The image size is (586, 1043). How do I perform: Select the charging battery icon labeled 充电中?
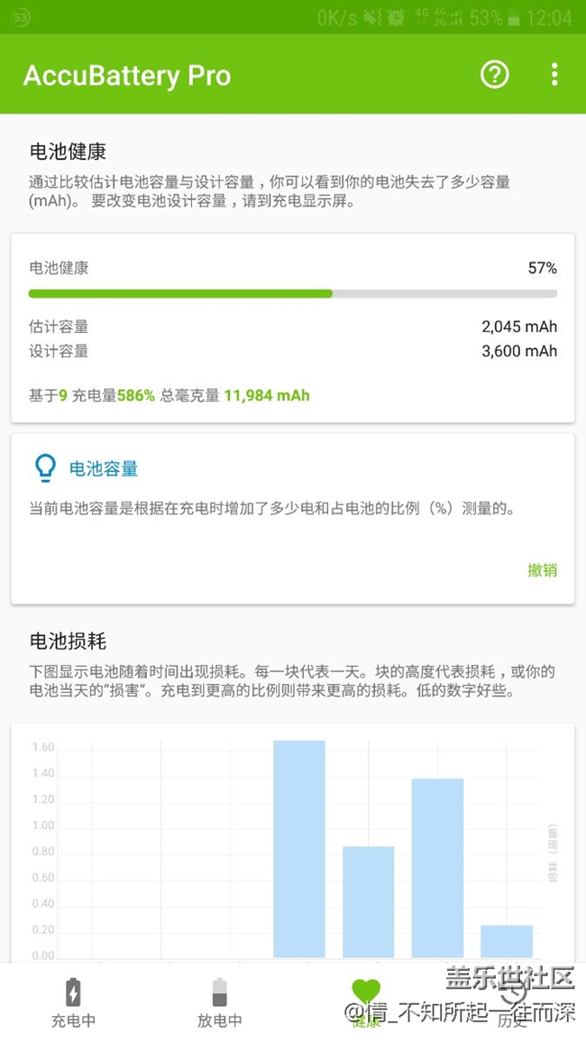point(73,994)
